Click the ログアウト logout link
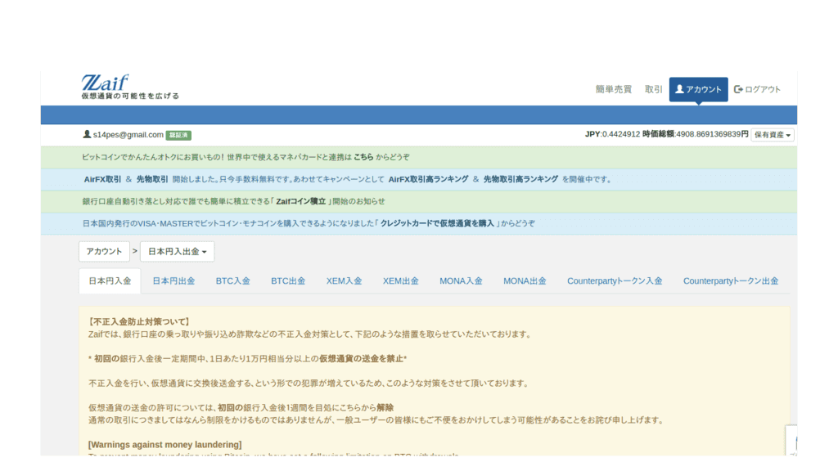 (757, 89)
